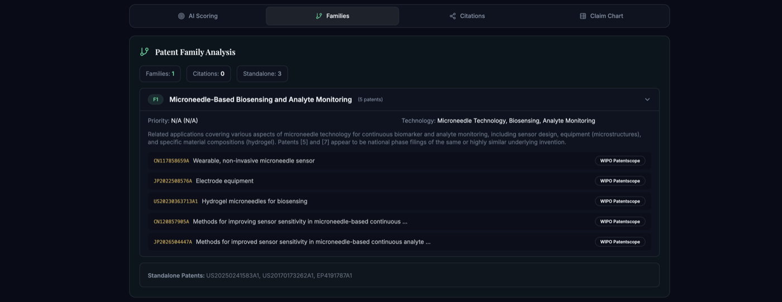Screen dimensions: 782x302
Task: Switch to the Families tab
Action: [x=332, y=16]
